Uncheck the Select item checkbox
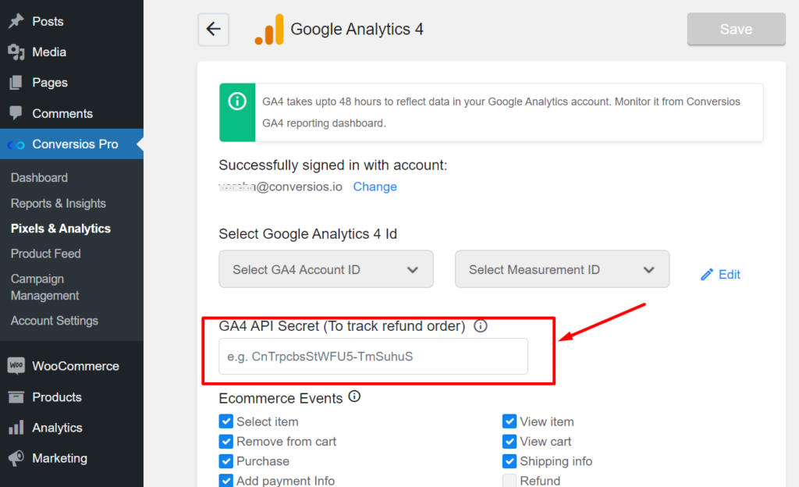The height and width of the screenshot is (487, 799). (225, 421)
